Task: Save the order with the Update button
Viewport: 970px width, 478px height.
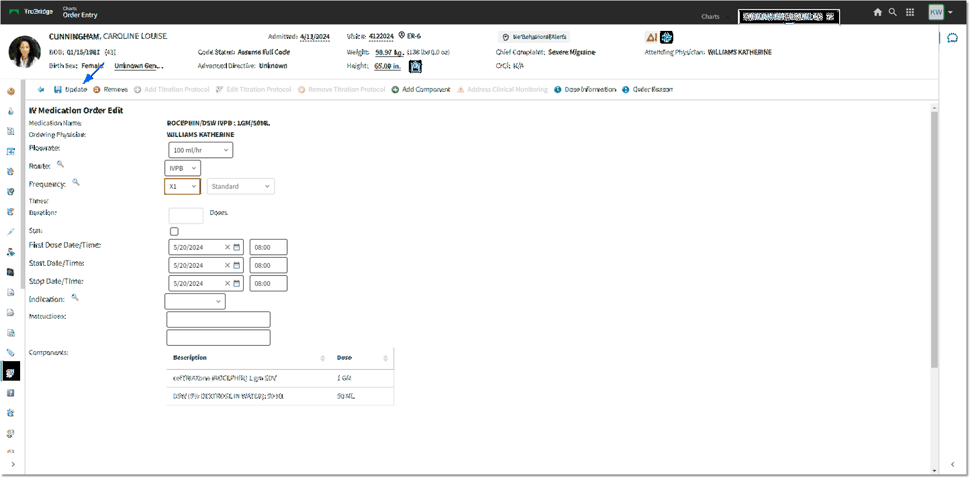Action: 70,89
